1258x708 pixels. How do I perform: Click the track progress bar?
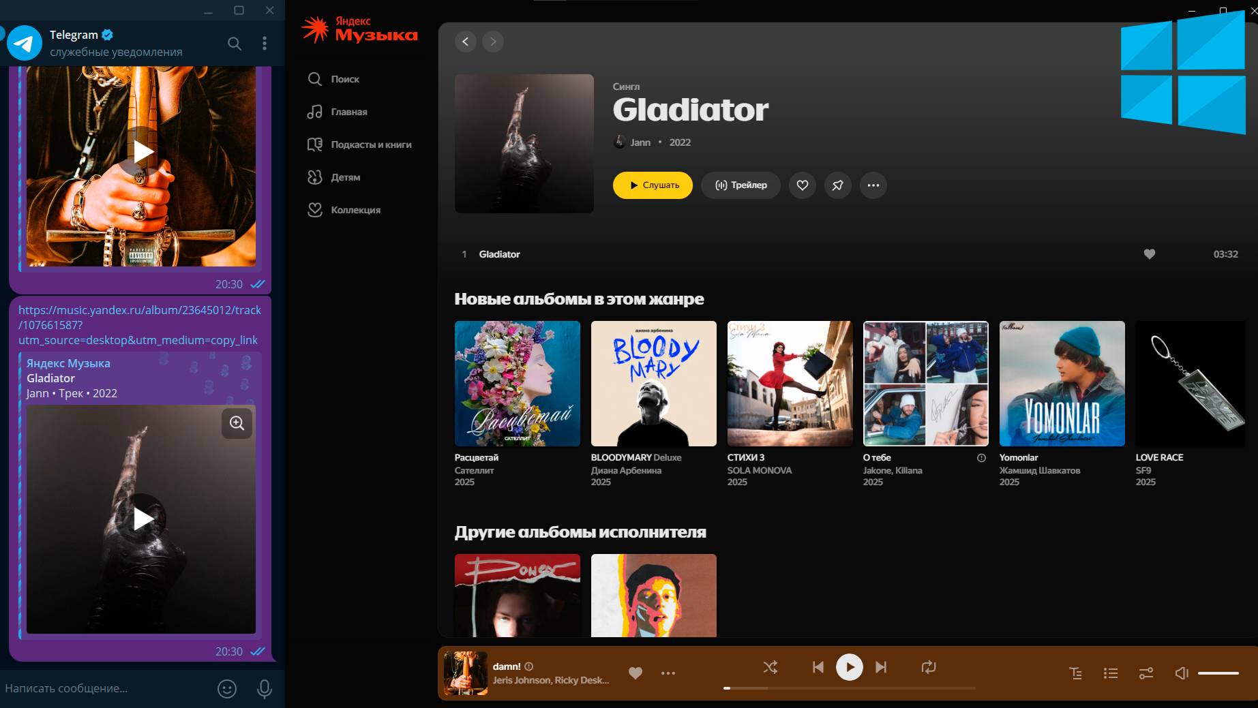[x=850, y=688]
